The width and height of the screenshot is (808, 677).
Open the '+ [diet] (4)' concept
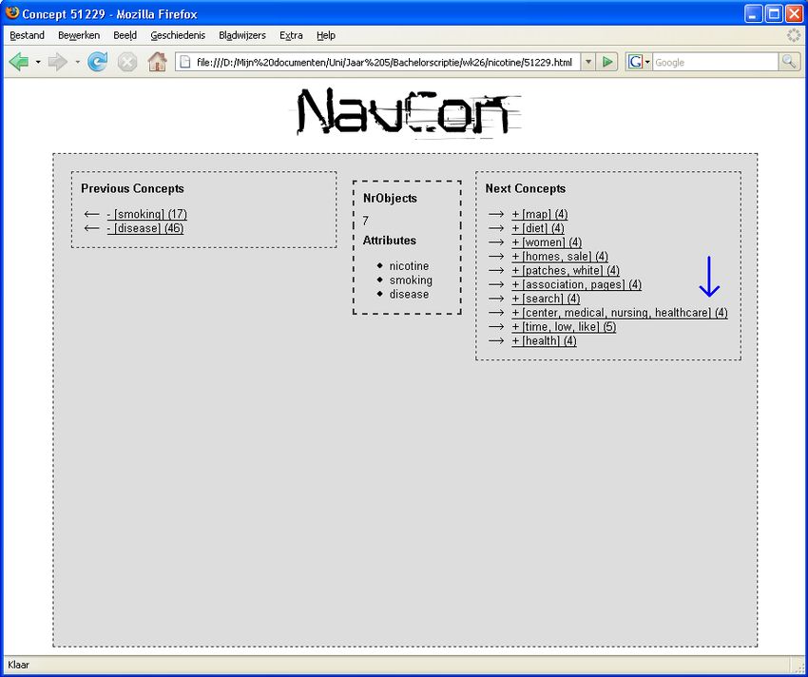pyautogui.click(x=538, y=228)
